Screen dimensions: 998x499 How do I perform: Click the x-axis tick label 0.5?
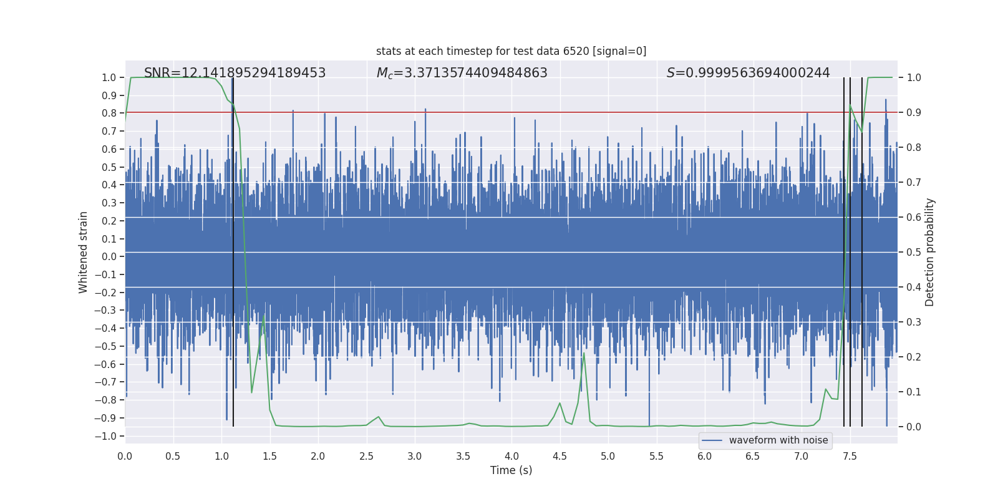(173, 457)
